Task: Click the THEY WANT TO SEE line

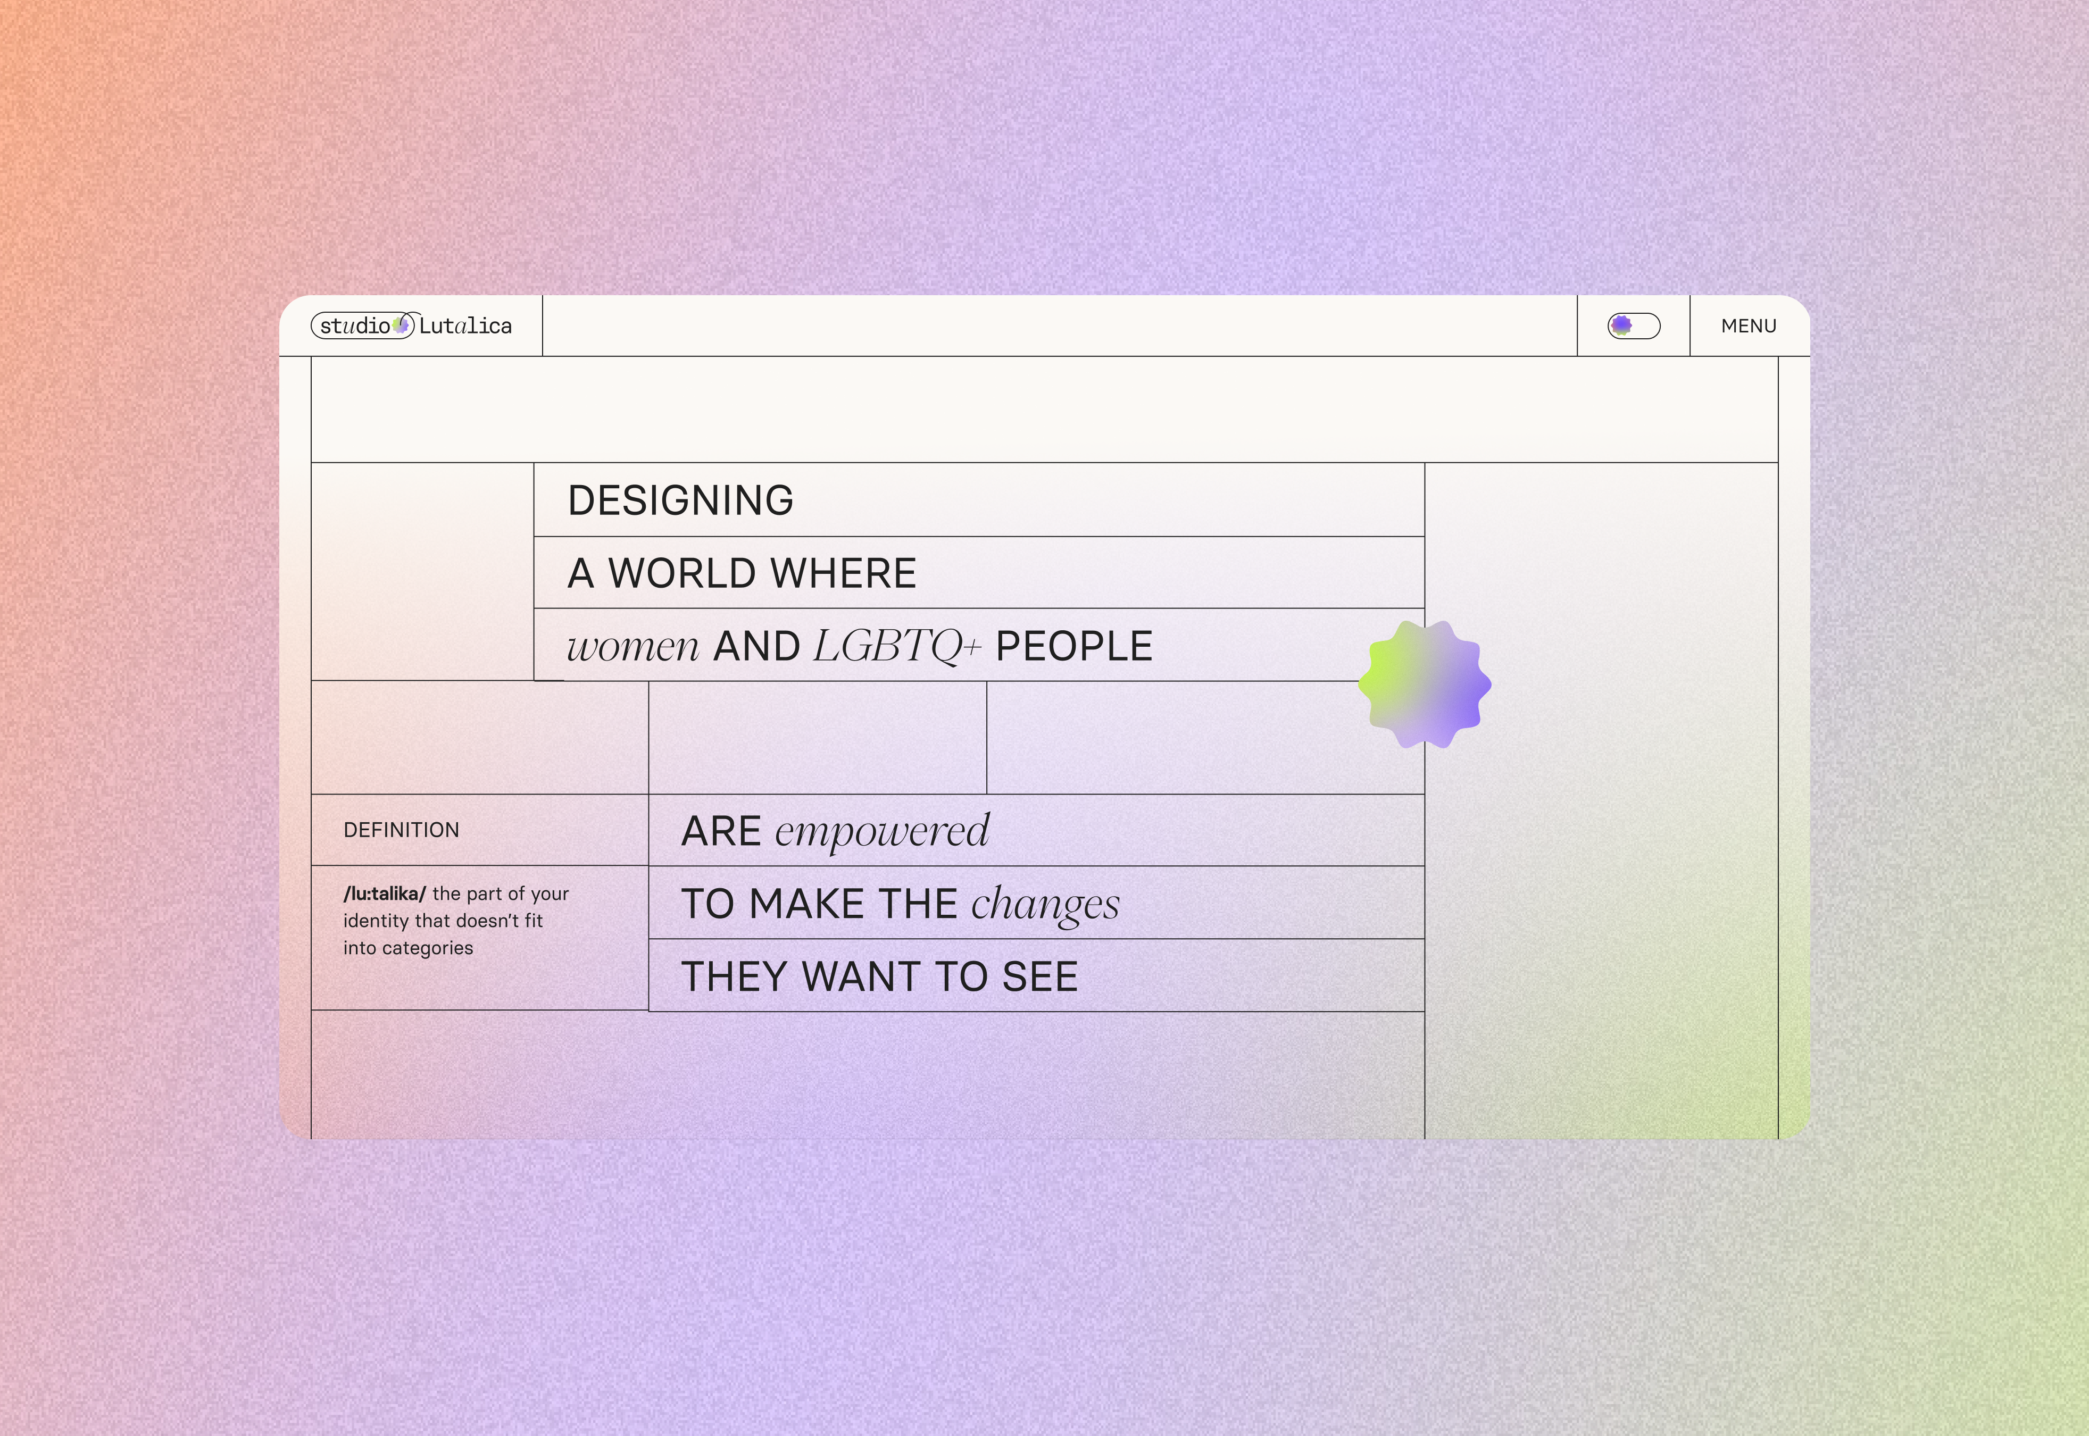Action: (880, 977)
